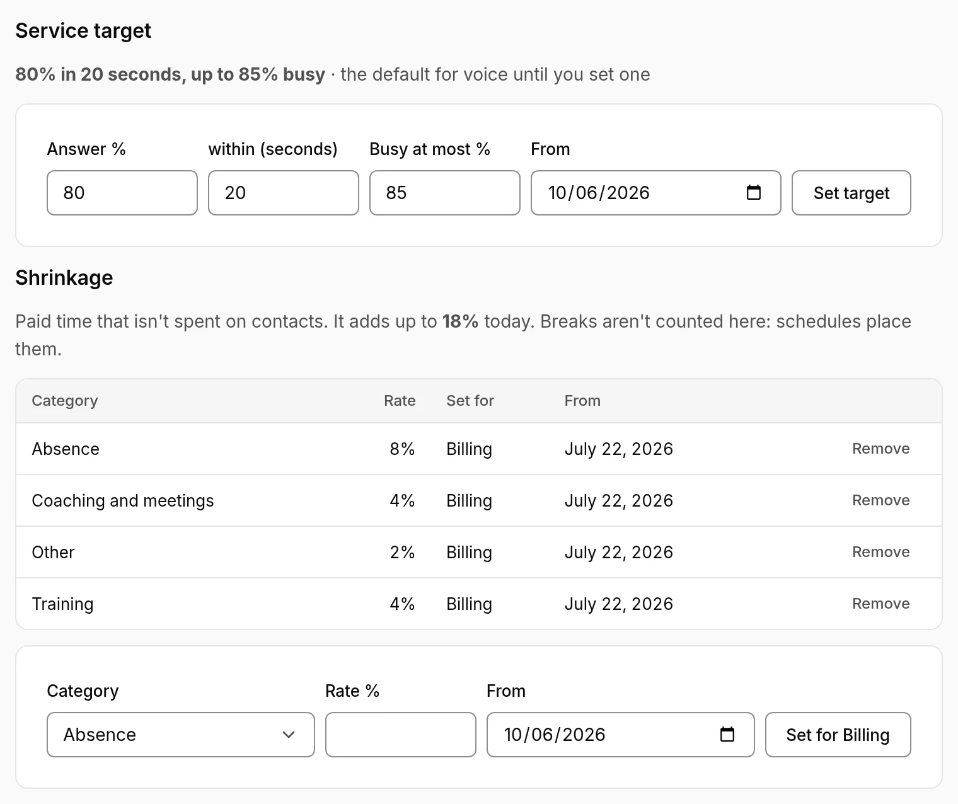Click the Shrinkage heading
958x804 pixels.
(x=64, y=277)
